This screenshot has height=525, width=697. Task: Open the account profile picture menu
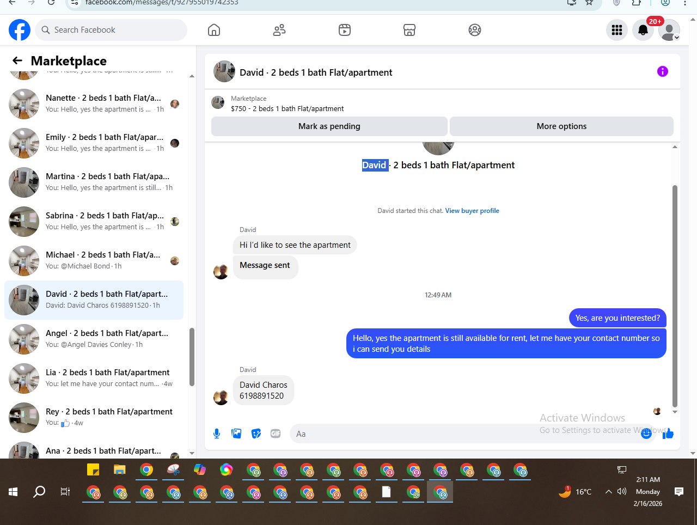point(669,30)
